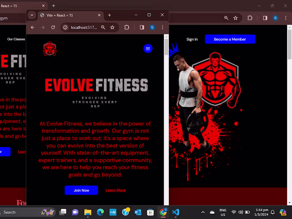Bookmark the page using the star icon
This screenshot has height=219, width=292.
pyautogui.click(x=112, y=27)
